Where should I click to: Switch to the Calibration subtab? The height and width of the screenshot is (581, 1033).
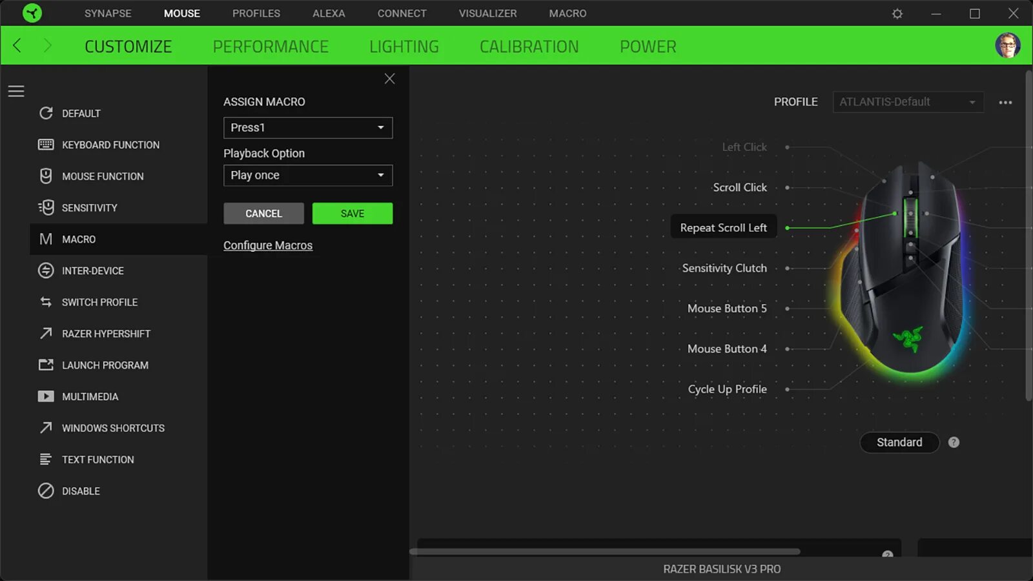click(x=529, y=46)
